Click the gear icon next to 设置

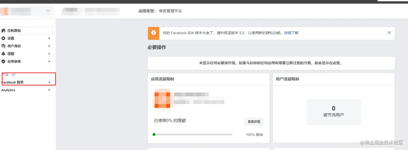click(x=4, y=38)
